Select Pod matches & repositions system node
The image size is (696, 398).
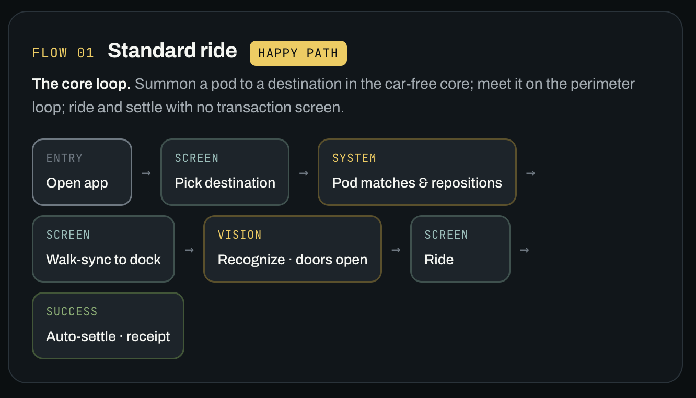point(417,172)
